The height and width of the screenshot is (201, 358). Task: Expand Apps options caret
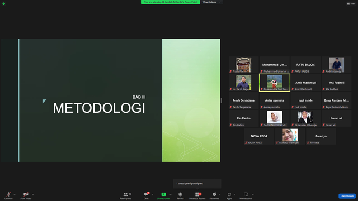[234, 194]
